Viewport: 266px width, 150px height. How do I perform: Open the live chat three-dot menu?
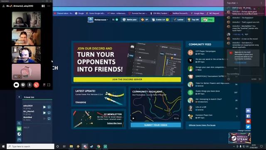[x=261, y=3]
